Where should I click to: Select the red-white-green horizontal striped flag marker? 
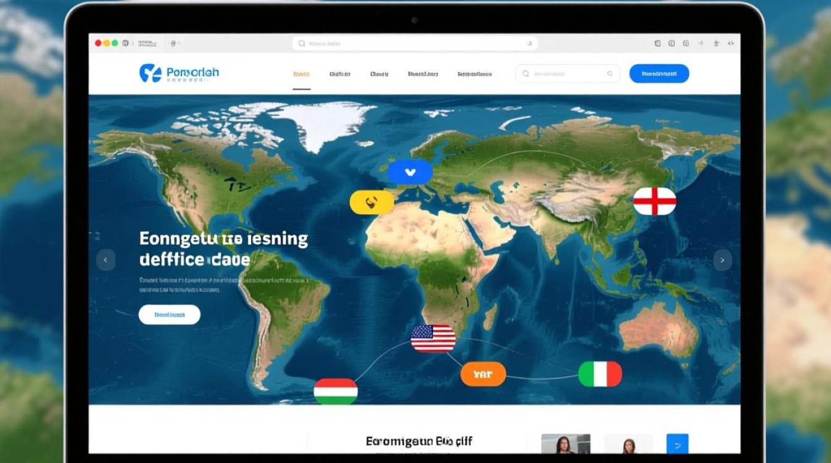pyautogui.click(x=336, y=391)
